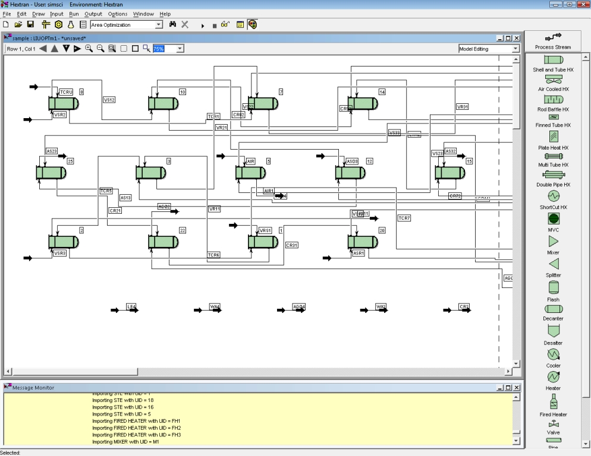
Task: Select the Decanter unit icon
Action: [554, 309]
